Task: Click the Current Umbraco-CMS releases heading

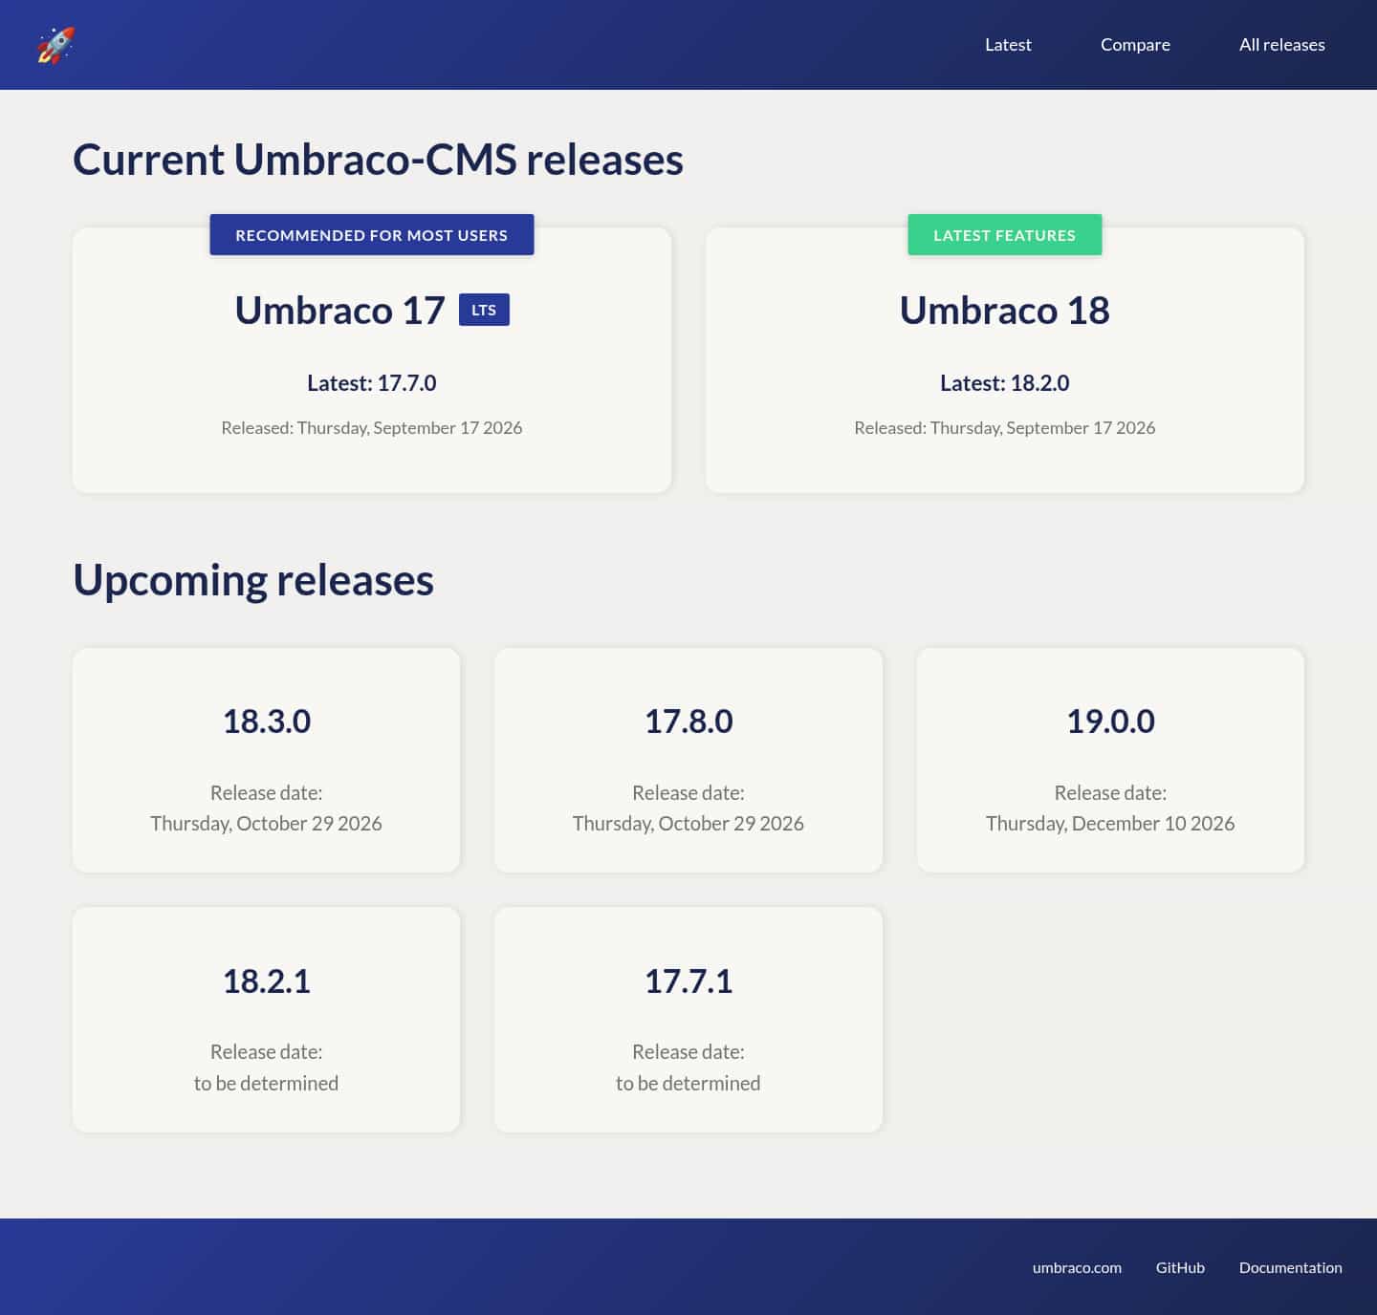Action: pyautogui.click(x=378, y=160)
